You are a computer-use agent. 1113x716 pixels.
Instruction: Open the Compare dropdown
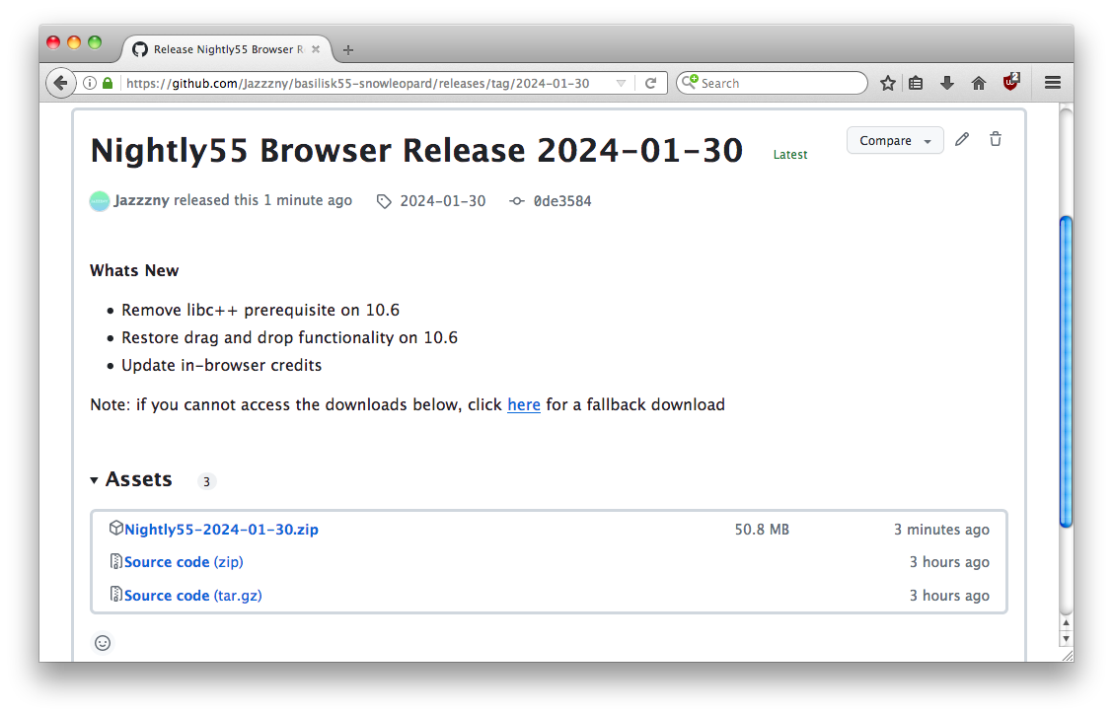click(x=895, y=141)
